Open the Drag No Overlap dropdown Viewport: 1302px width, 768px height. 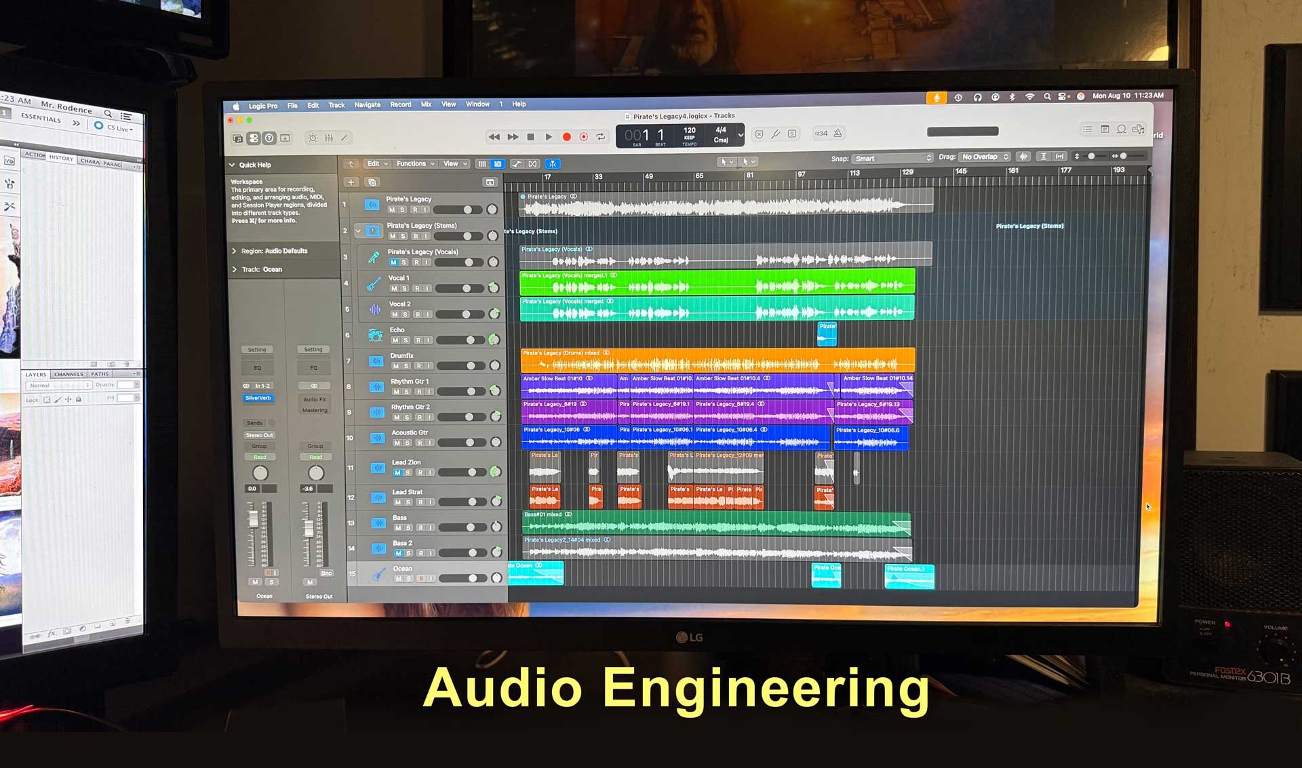(x=985, y=157)
